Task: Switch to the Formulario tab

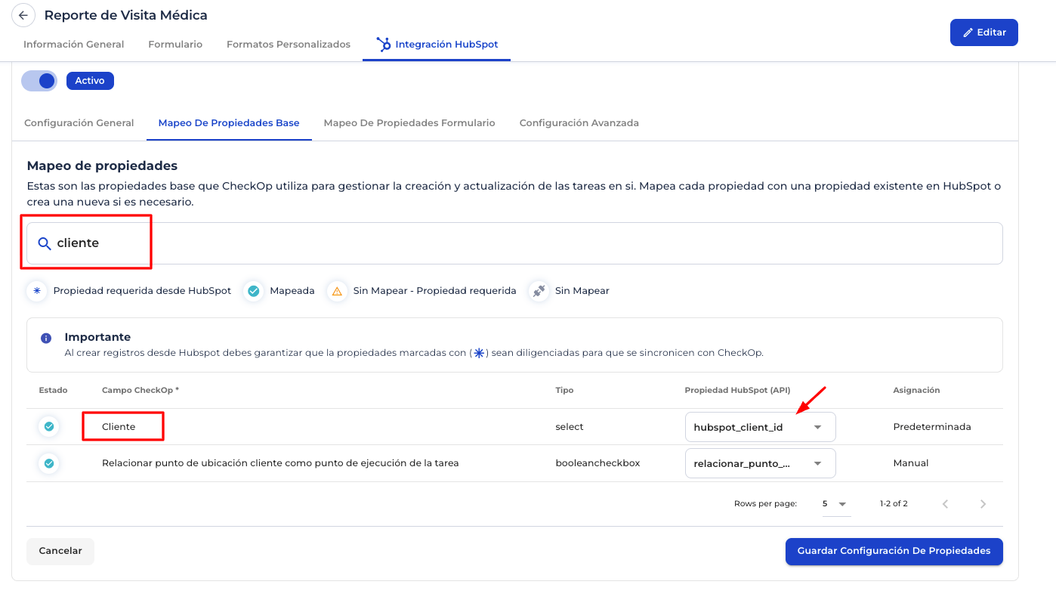Action: pos(175,45)
